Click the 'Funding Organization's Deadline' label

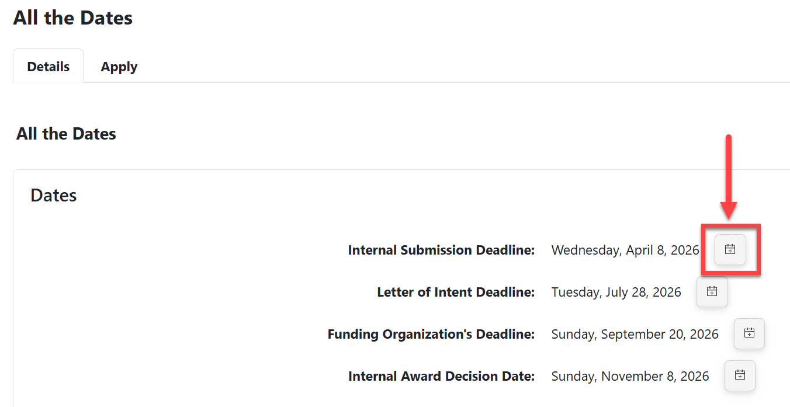click(431, 333)
